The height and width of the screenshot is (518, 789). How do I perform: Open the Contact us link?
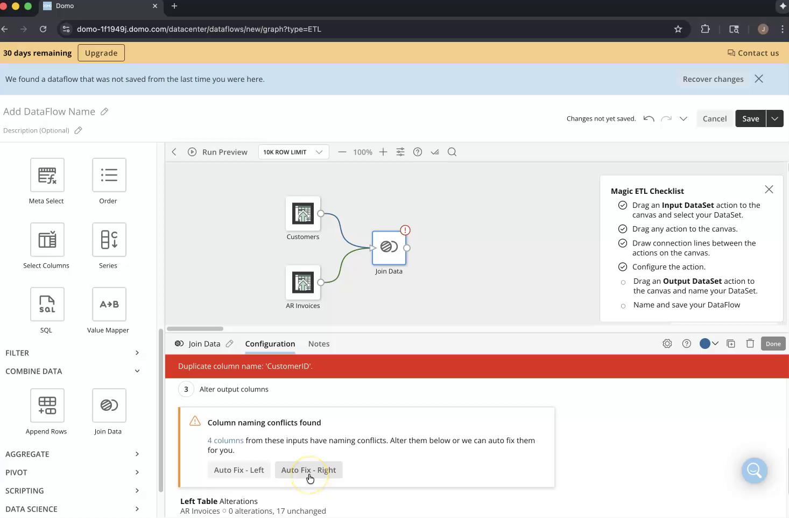753,53
